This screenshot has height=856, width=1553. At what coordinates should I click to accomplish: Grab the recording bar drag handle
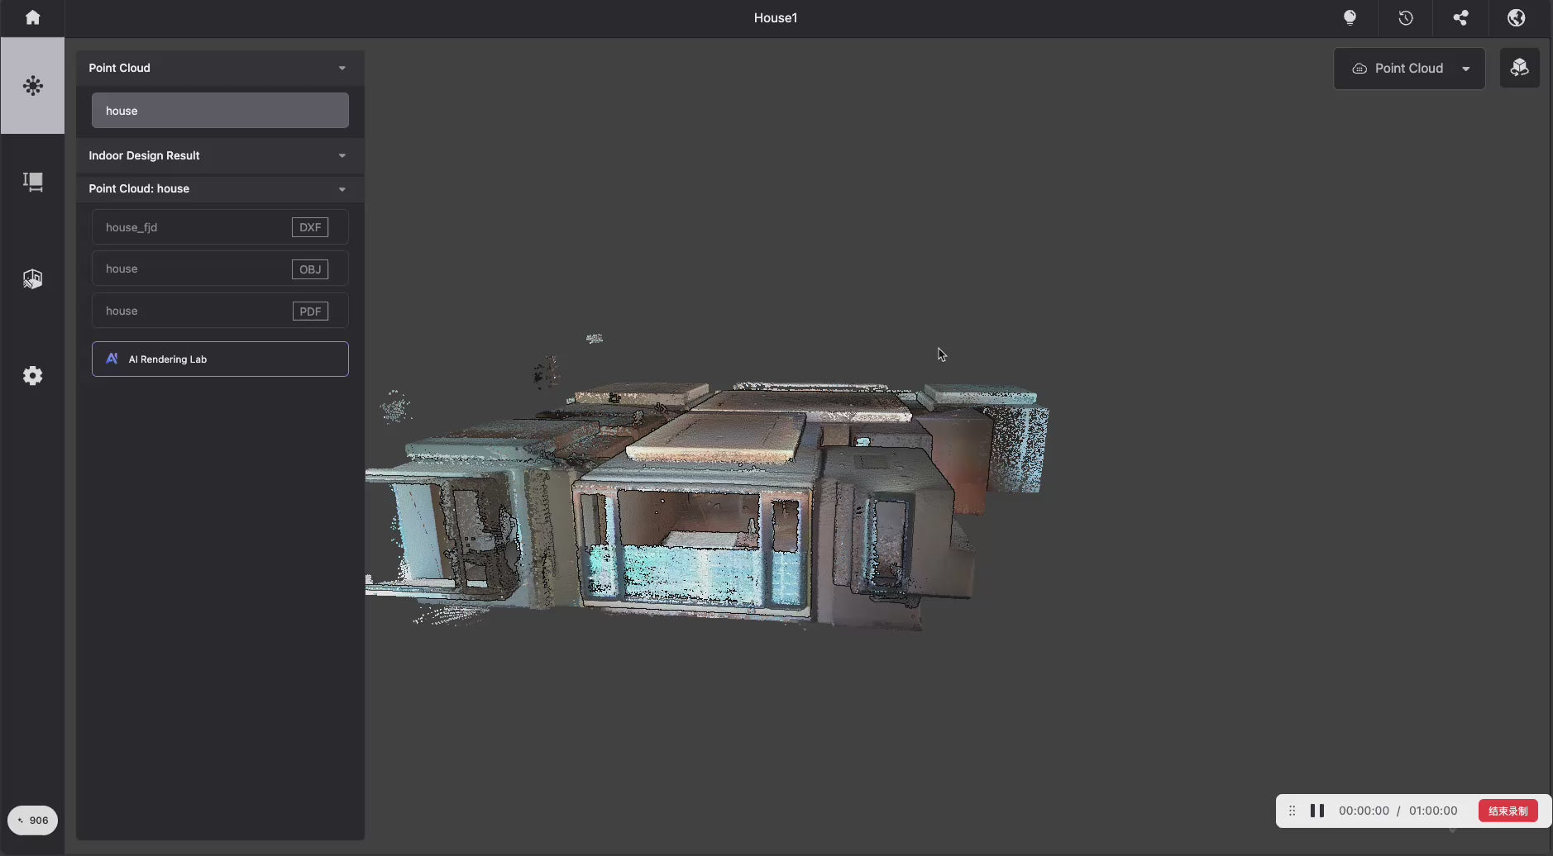click(x=1292, y=811)
